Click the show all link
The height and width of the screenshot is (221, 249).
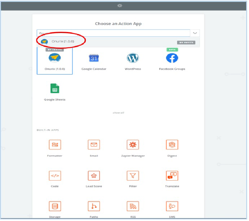(118, 113)
